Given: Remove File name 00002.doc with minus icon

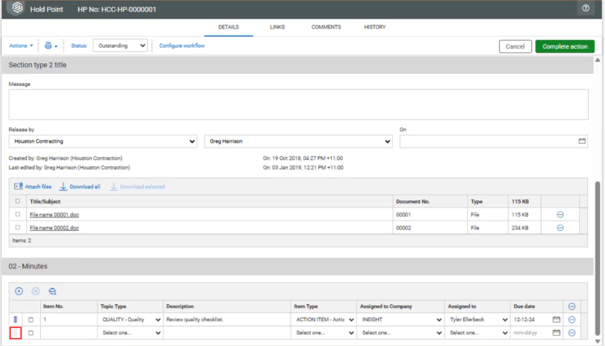Looking at the screenshot, I should pos(560,228).
